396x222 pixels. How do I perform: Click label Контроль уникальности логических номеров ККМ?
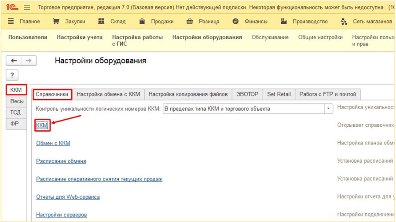pyautogui.click(x=98, y=109)
